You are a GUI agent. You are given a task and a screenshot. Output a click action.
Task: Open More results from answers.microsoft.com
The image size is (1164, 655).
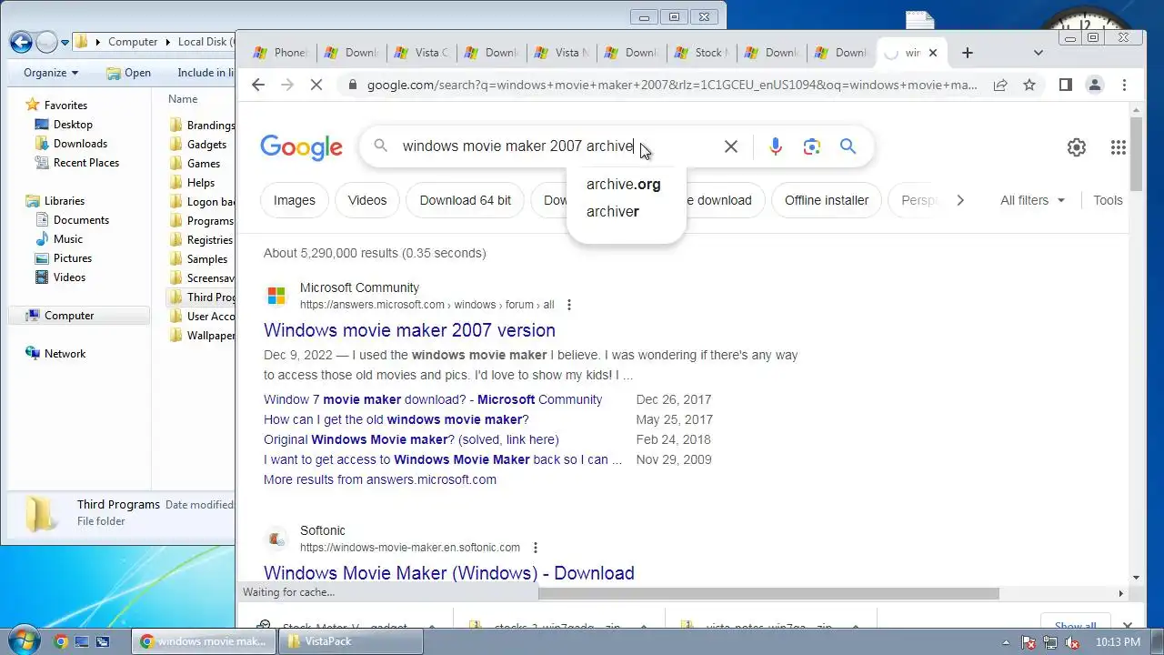(380, 479)
